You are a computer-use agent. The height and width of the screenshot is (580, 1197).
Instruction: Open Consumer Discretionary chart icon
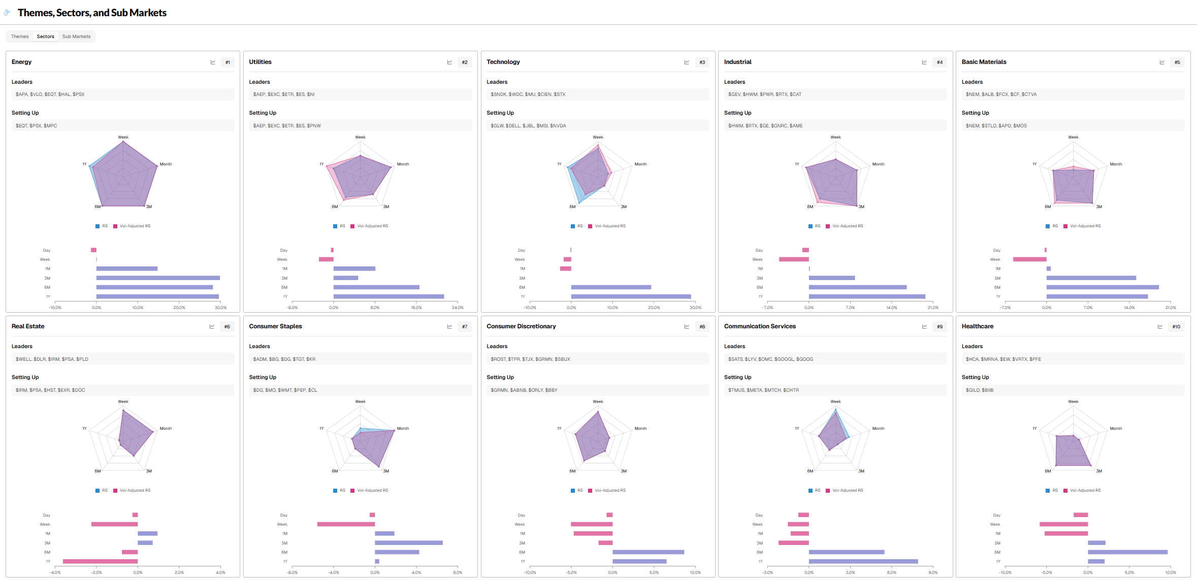click(687, 327)
